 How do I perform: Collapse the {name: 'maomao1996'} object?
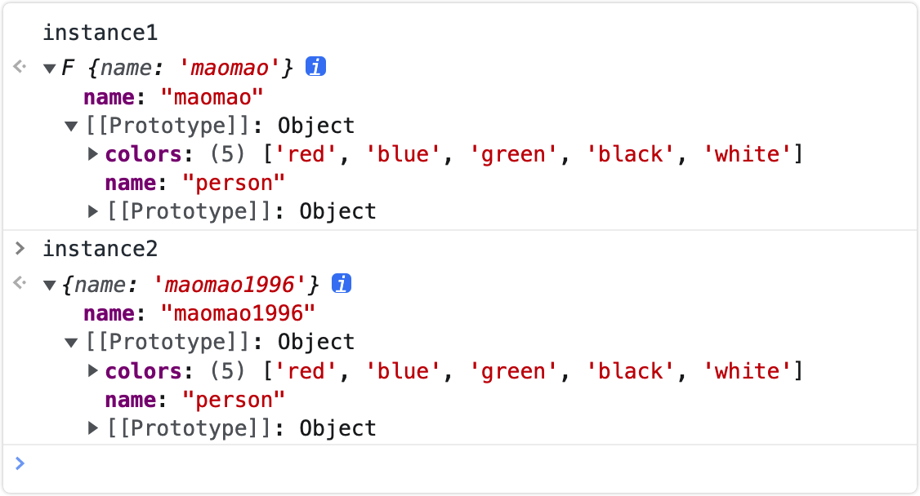click(x=49, y=286)
